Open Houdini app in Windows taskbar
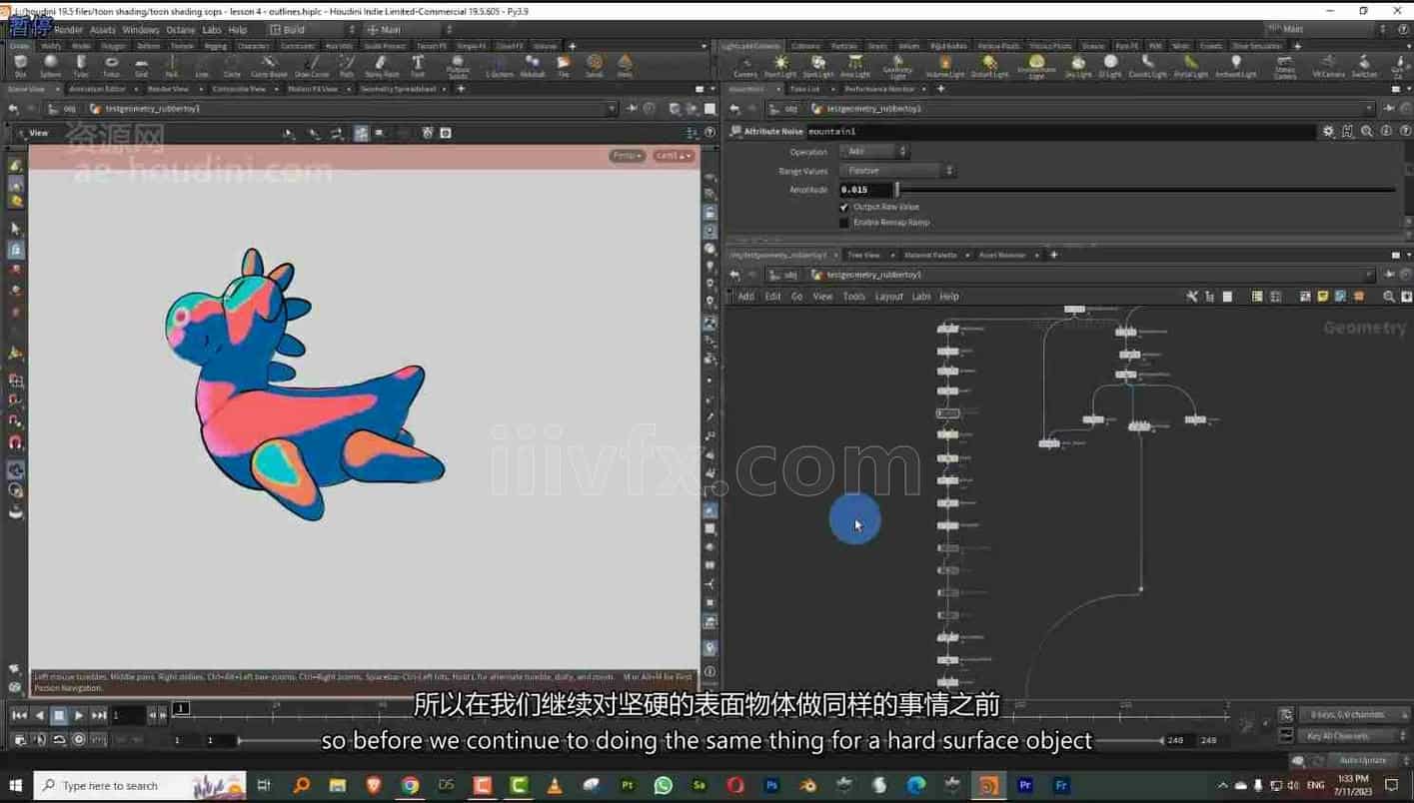 [988, 785]
